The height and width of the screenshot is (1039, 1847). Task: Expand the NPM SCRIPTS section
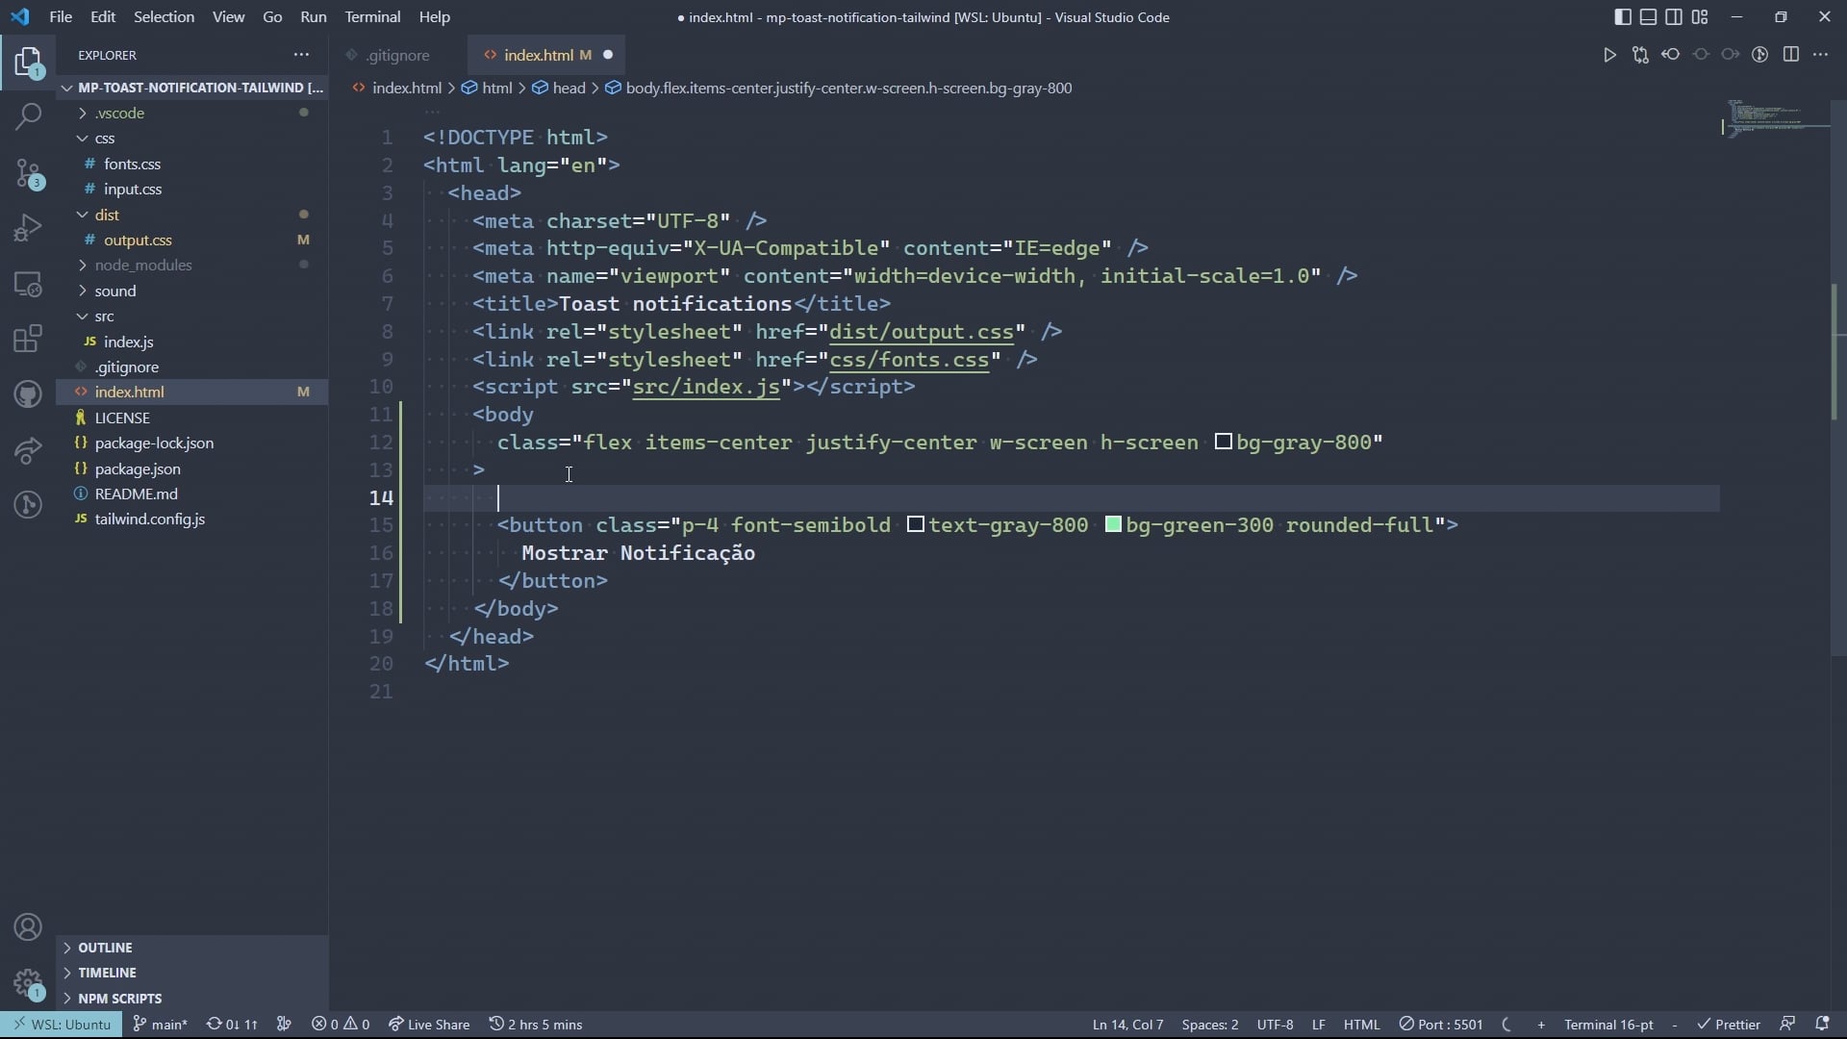(x=192, y=998)
